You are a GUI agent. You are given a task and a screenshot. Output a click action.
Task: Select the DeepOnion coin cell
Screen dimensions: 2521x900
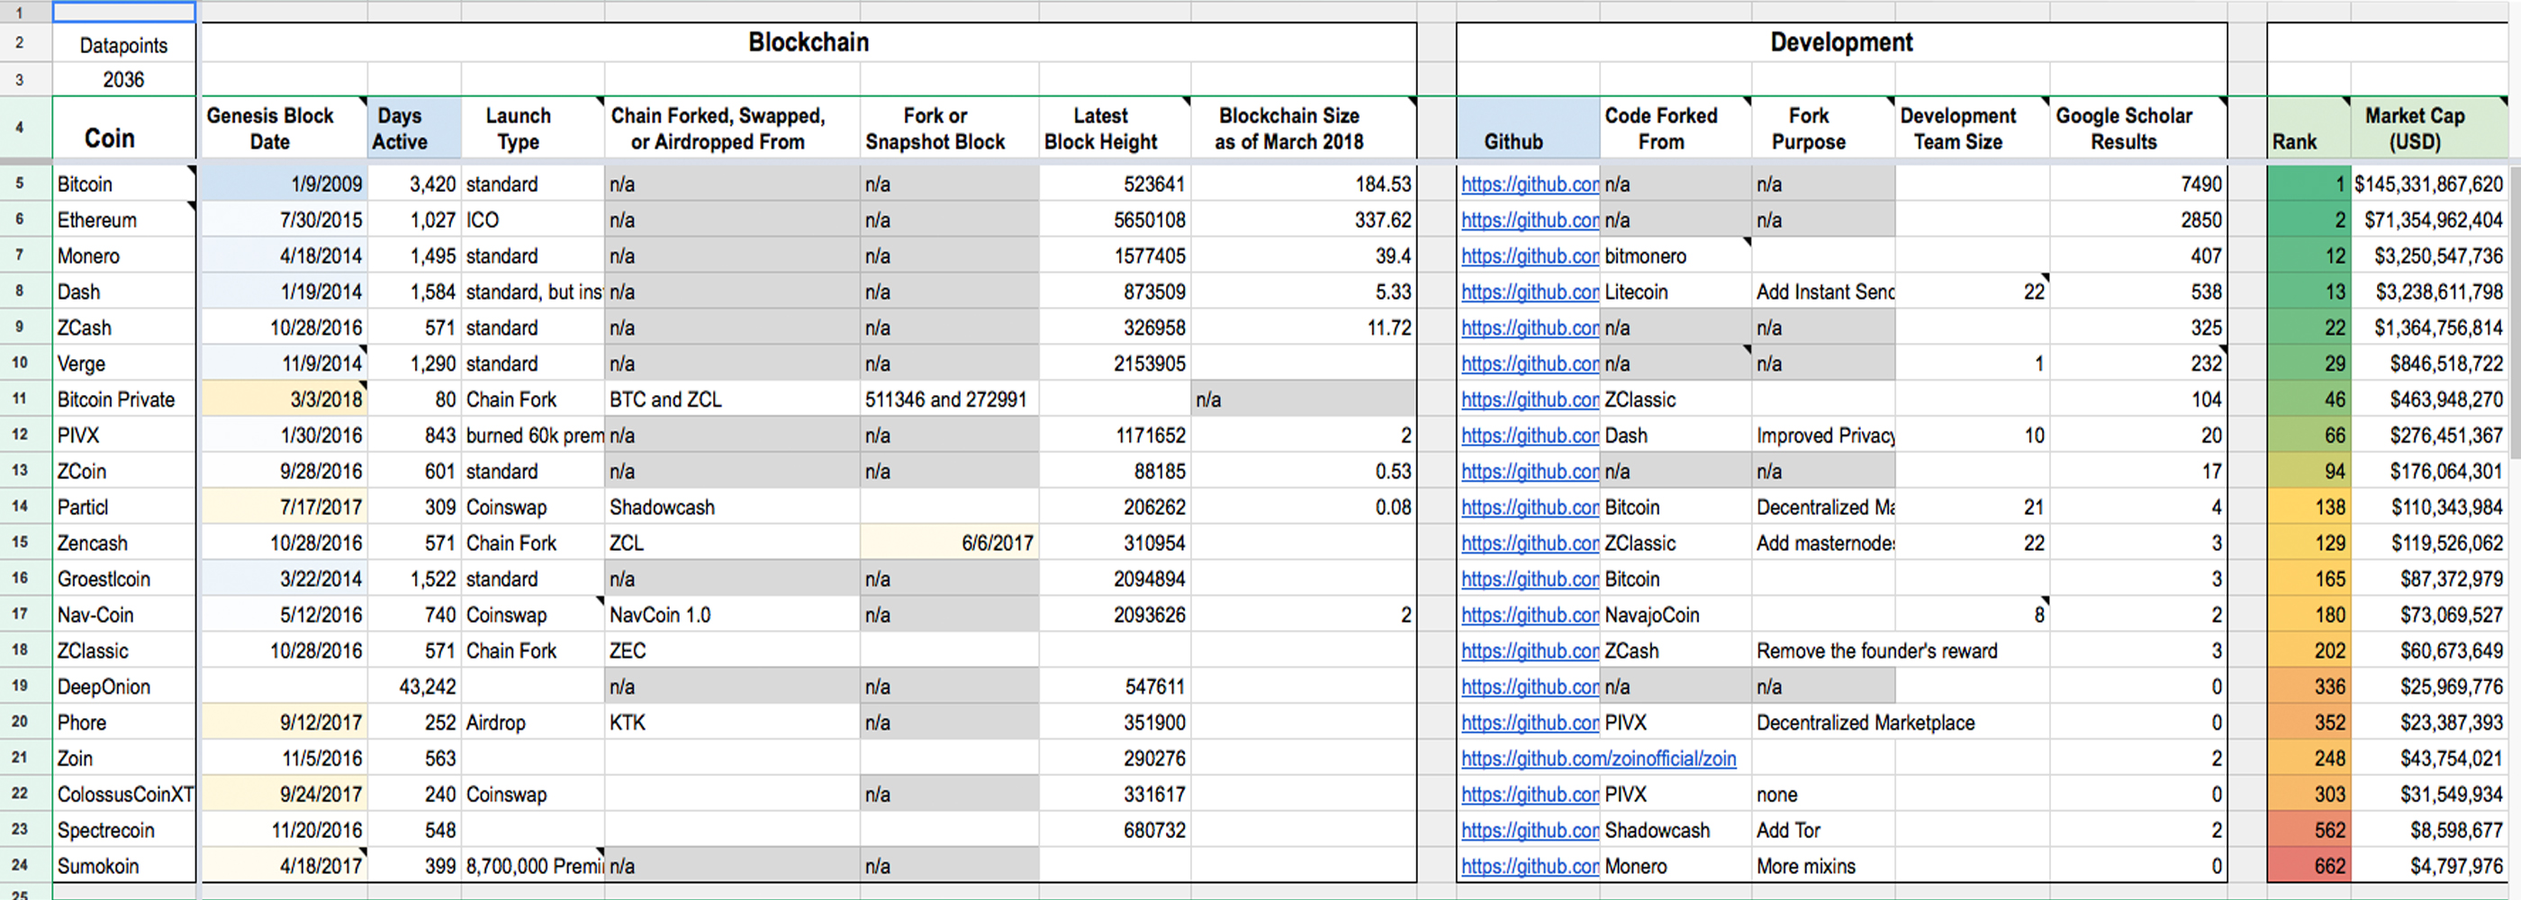[x=124, y=687]
